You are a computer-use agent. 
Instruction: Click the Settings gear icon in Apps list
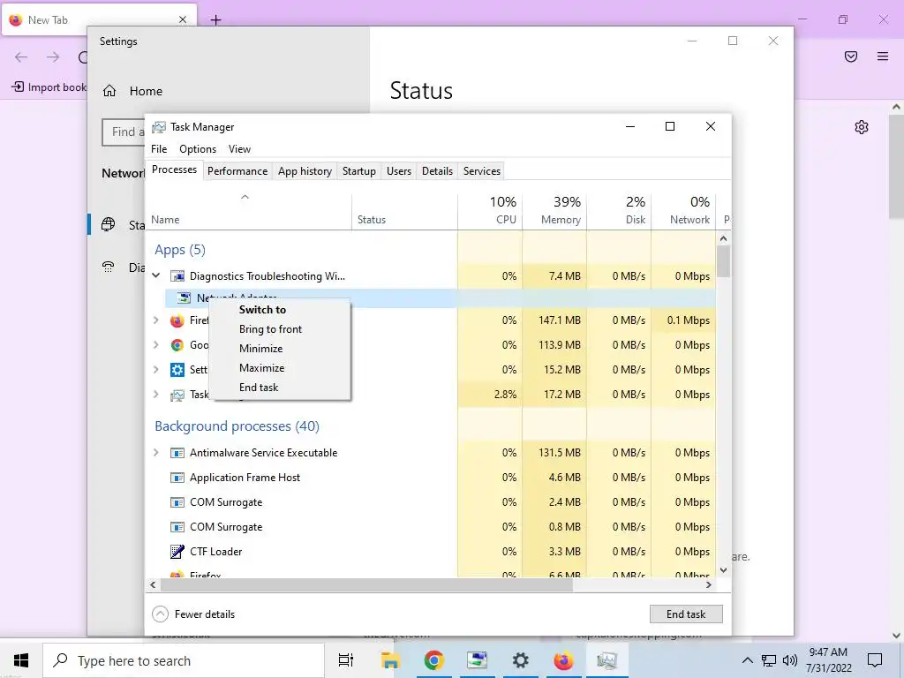(177, 370)
